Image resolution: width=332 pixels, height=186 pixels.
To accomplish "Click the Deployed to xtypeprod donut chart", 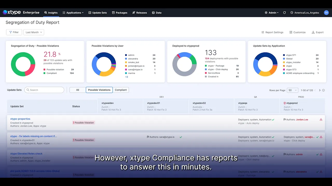I will [x=184, y=64].
